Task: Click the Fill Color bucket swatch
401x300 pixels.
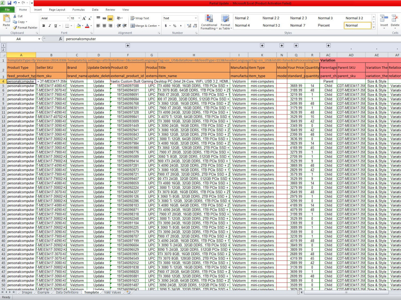Action: tap(79, 26)
